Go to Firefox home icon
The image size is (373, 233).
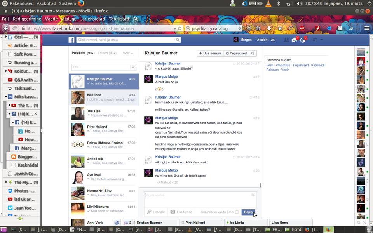(280, 28)
